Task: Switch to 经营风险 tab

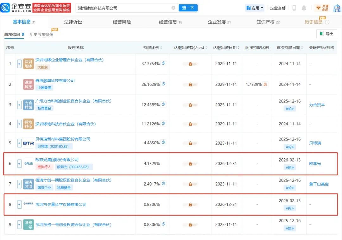Action: pyautogui.click(x=122, y=22)
